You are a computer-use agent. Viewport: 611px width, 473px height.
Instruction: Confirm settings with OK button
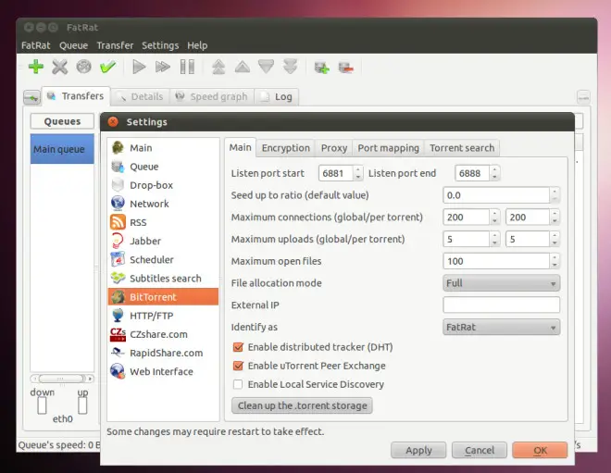[x=540, y=451]
